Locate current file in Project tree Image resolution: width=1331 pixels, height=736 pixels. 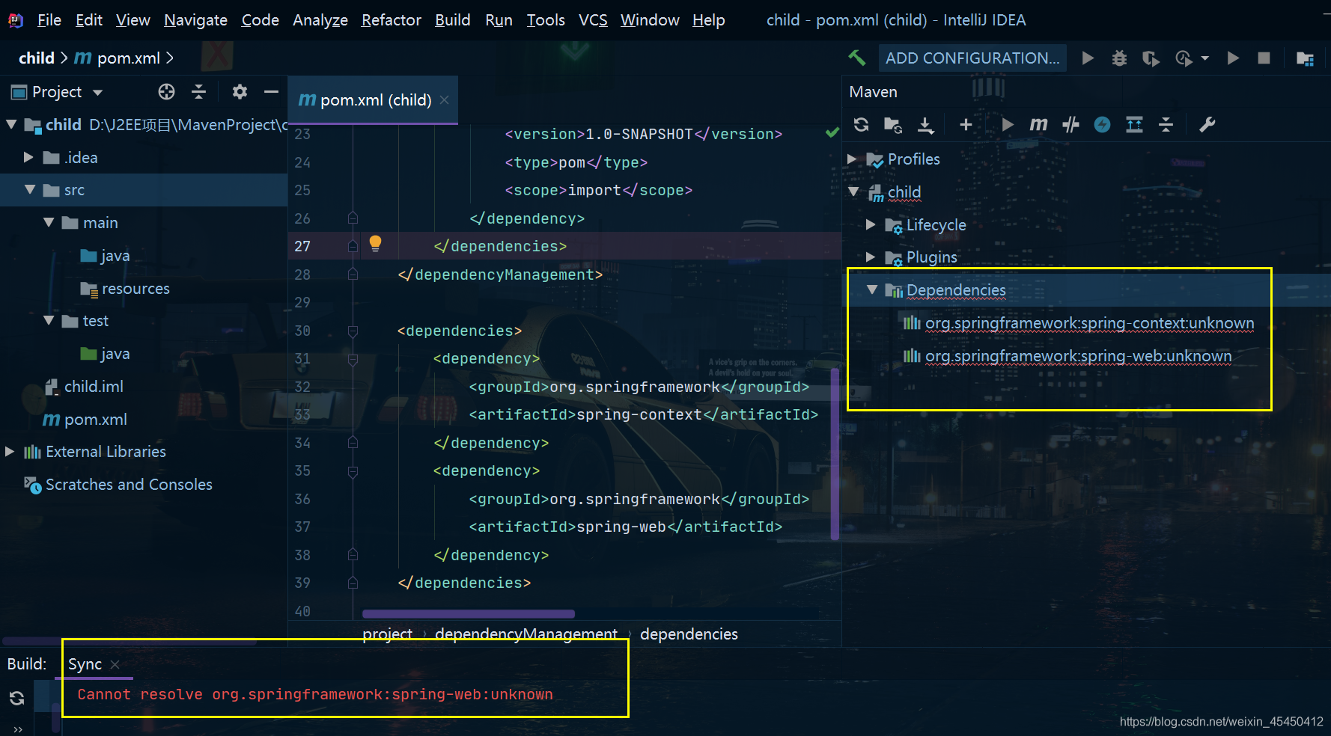(166, 92)
